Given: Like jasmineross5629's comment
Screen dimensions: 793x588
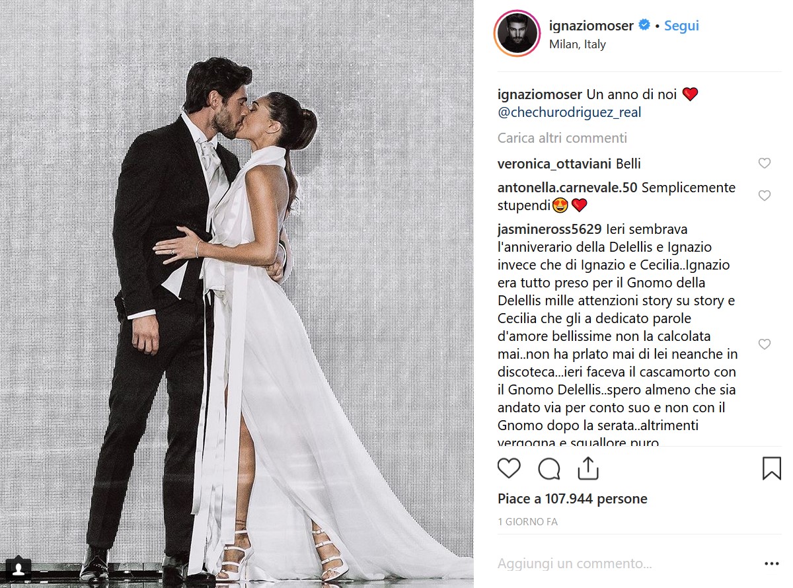Looking at the screenshot, I should pyautogui.click(x=765, y=344).
